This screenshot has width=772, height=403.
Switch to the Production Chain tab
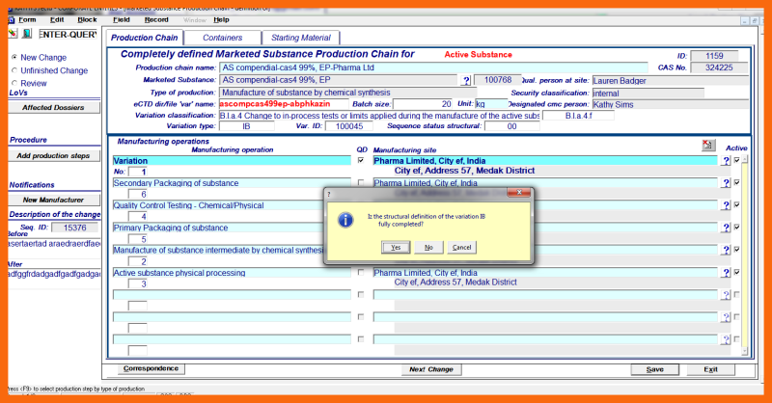144,38
